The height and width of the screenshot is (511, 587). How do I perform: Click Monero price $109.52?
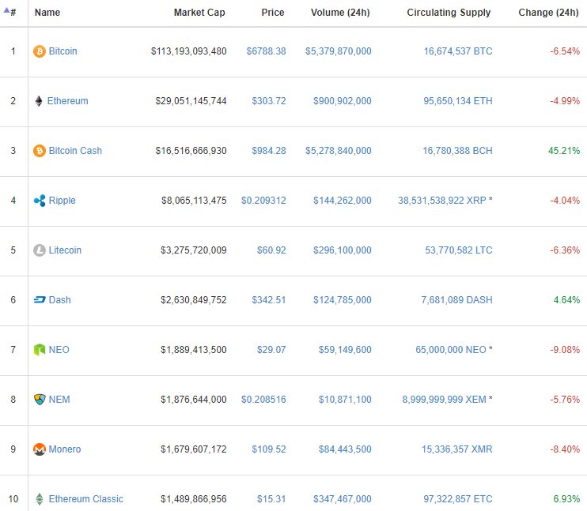pyautogui.click(x=269, y=449)
